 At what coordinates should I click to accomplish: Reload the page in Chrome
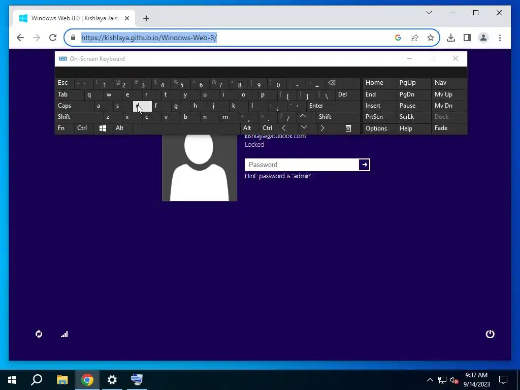click(53, 38)
